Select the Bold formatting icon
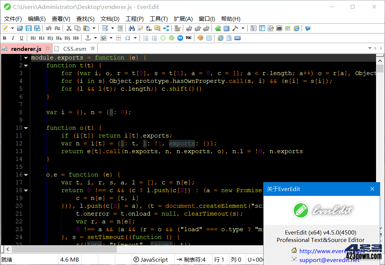The image size is (385, 265). click(4, 38)
